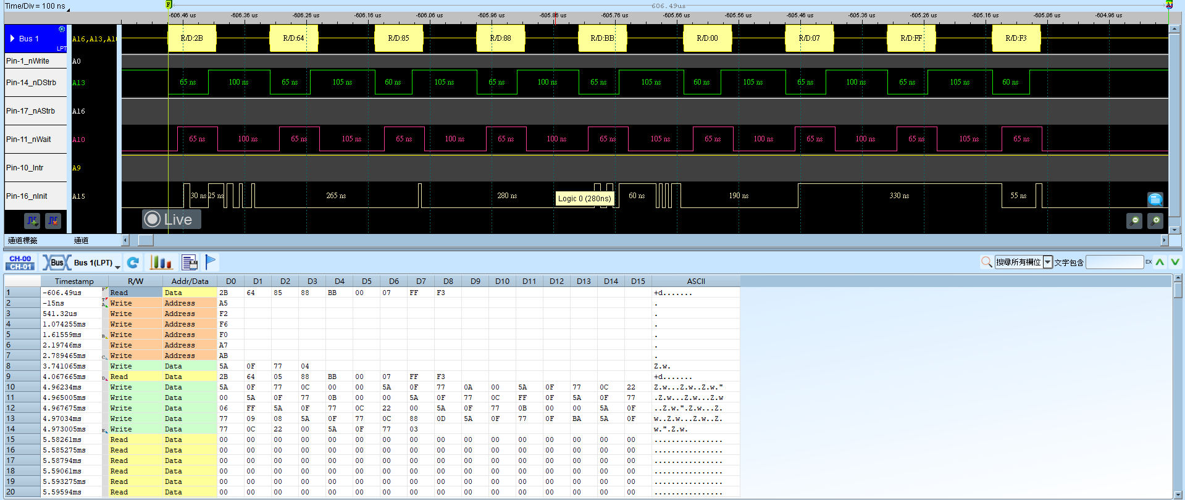Expand the Bus 1 channel group

12,38
